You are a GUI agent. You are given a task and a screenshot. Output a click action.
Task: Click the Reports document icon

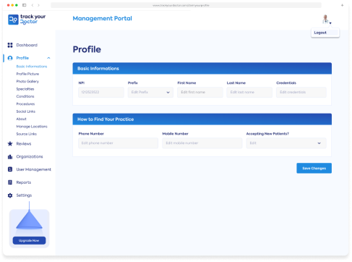10,182
